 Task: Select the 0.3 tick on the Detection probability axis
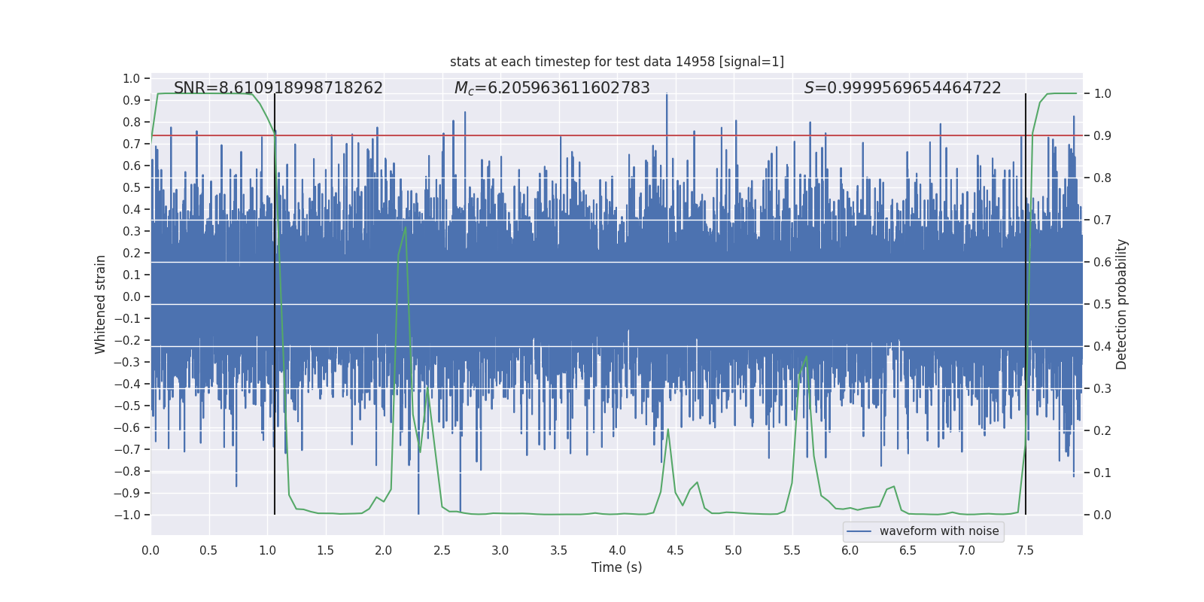(x=1102, y=389)
